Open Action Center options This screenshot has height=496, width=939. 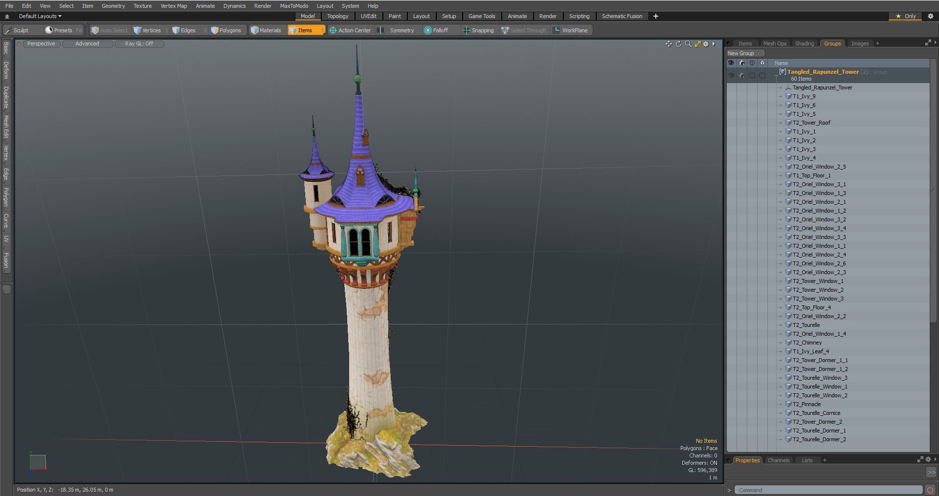(x=350, y=30)
